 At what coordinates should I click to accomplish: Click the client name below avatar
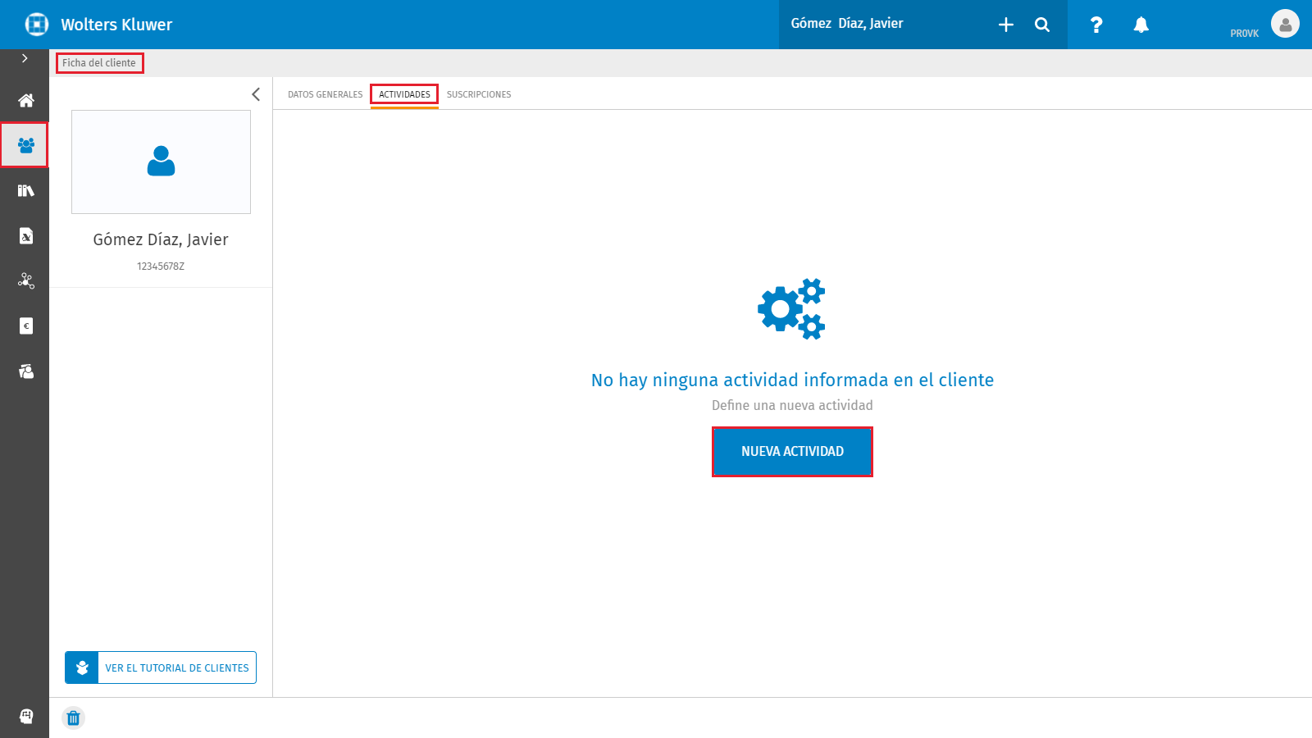tap(161, 239)
